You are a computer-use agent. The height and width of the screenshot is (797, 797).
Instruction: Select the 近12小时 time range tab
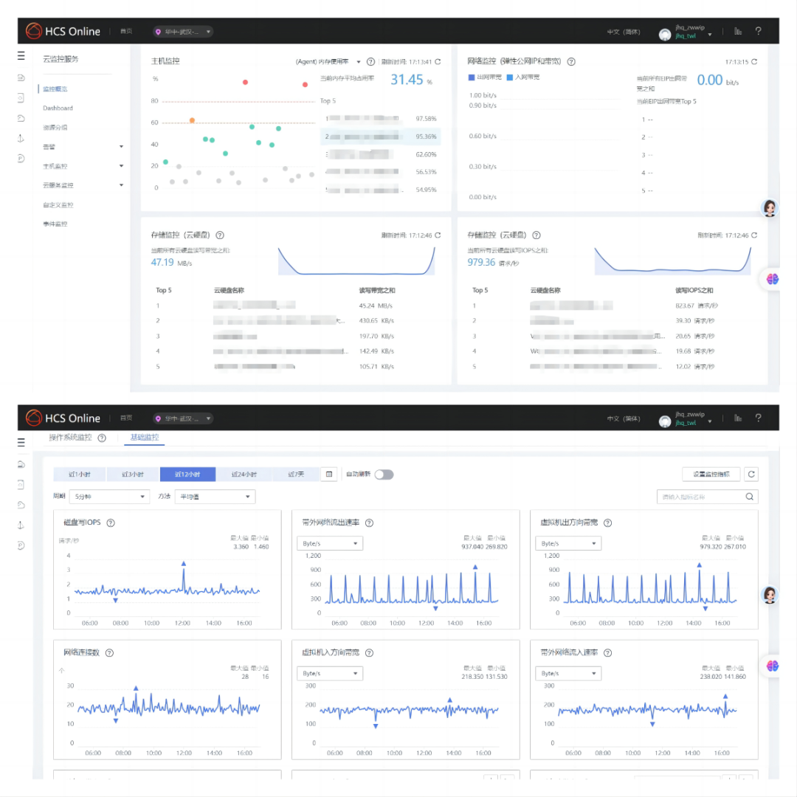pyautogui.click(x=187, y=475)
